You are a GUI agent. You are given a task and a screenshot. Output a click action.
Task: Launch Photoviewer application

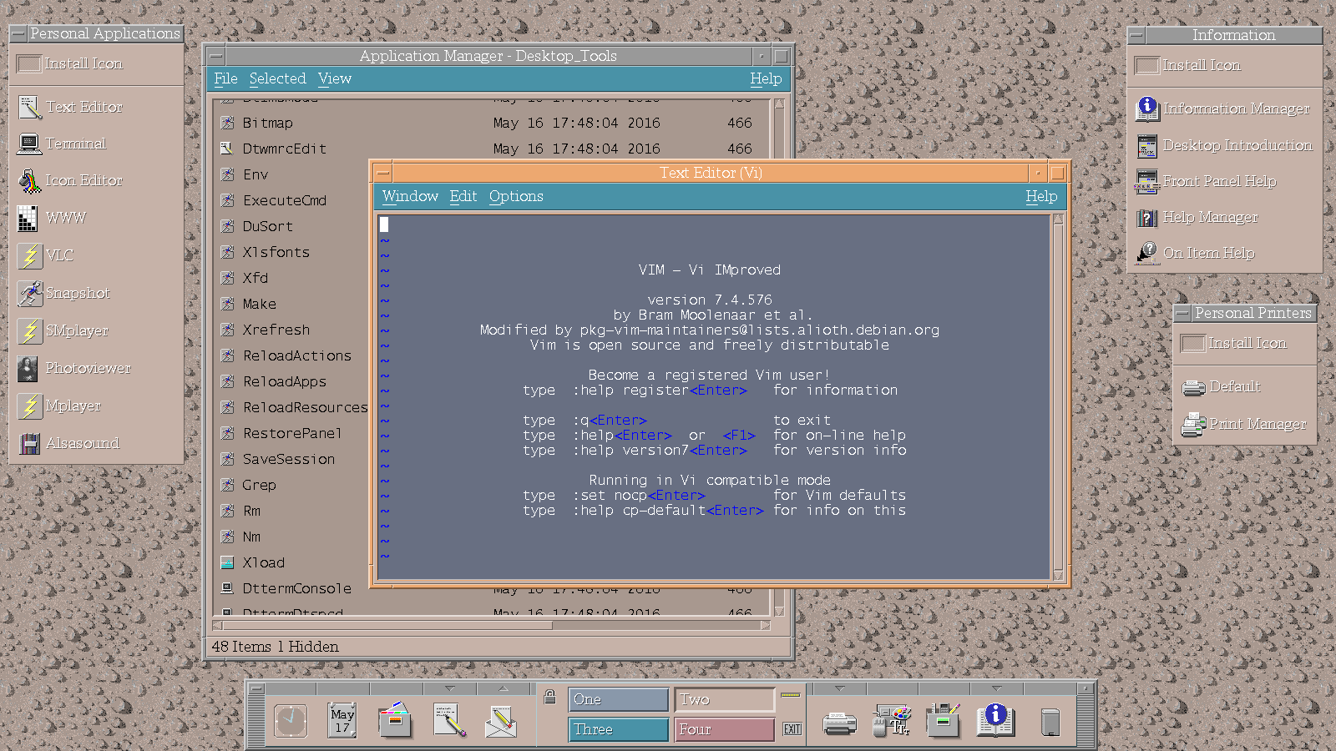coord(74,368)
